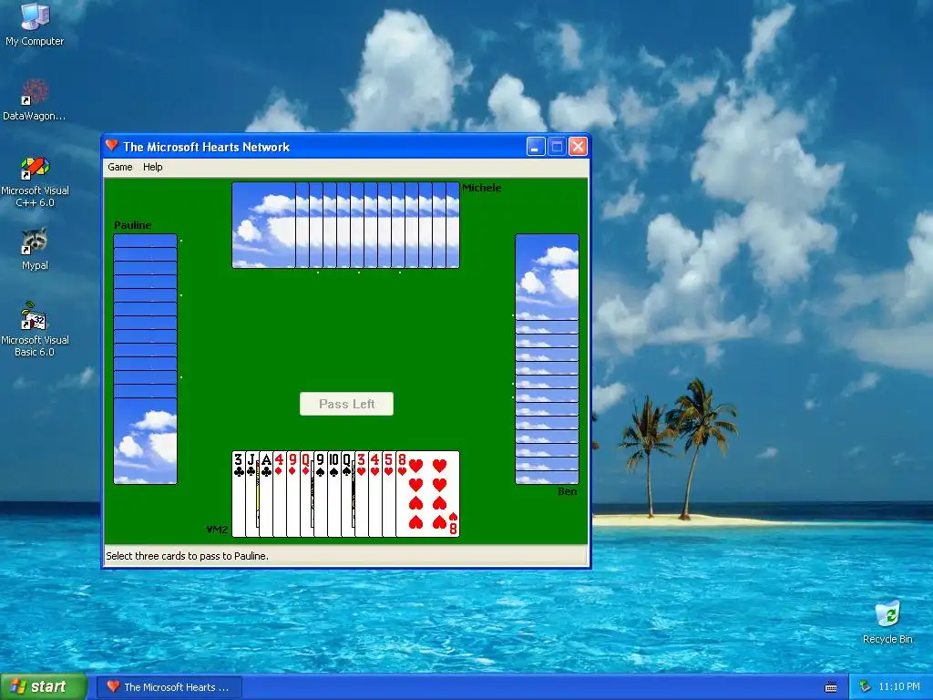Click the heart icon in the Hearts title bar

tap(112, 146)
